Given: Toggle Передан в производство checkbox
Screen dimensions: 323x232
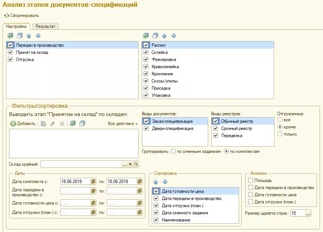Looking at the screenshot, I should (10, 45).
